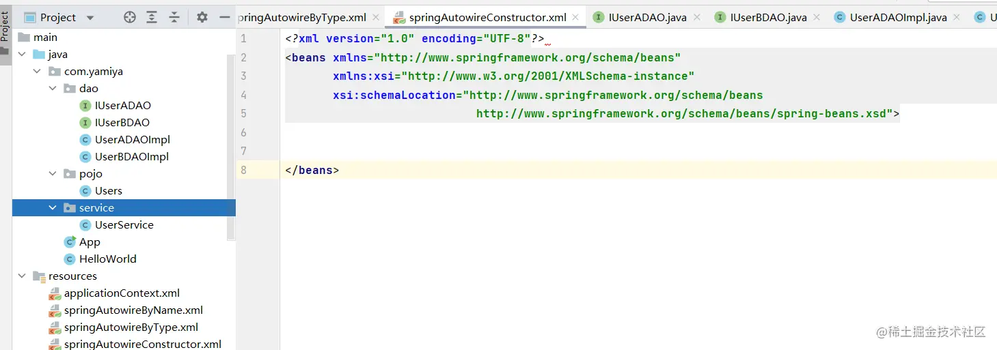This screenshot has width=997, height=350.
Task: Open the App class in tree
Action: (x=90, y=242)
